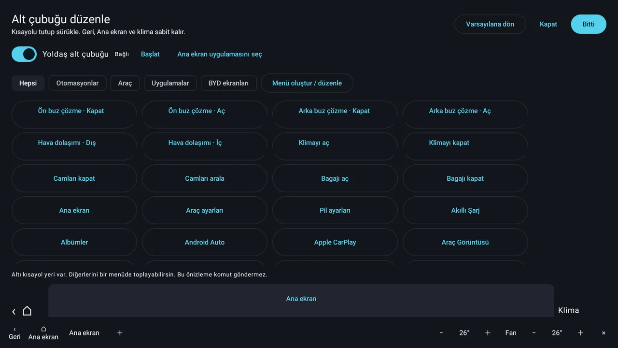Show the Uygulamalar tab

click(170, 83)
